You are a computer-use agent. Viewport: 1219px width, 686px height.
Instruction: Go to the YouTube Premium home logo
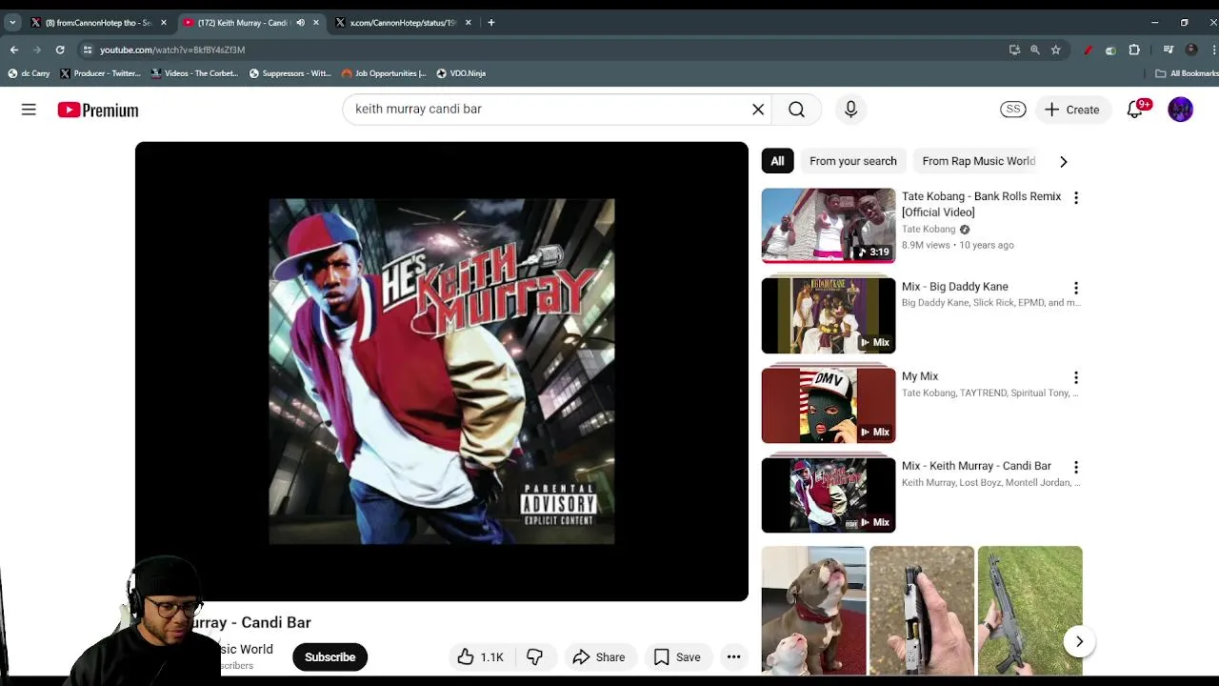(x=98, y=110)
